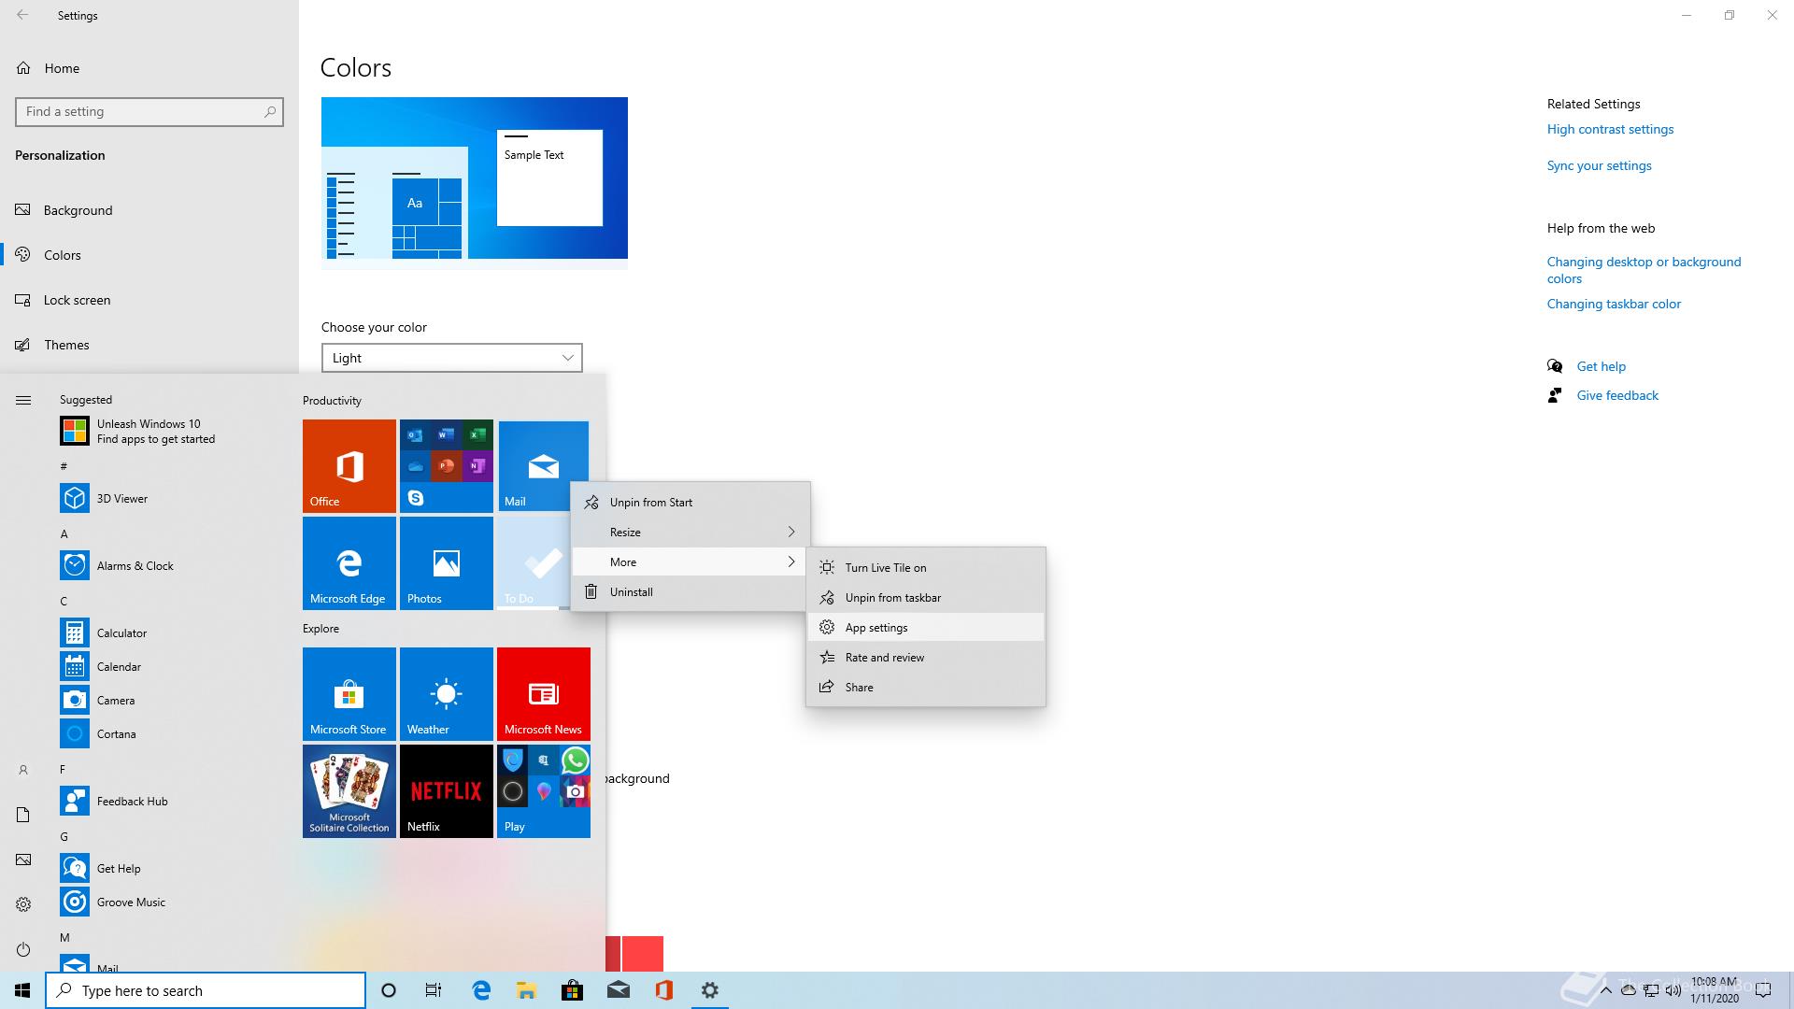Select Turn Live Tile on
The height and width of the screenshot is (1009, 1794).
[926, 567]
